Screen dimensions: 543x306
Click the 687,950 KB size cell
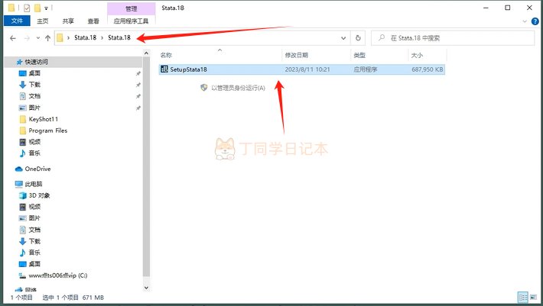pos(428,69)
